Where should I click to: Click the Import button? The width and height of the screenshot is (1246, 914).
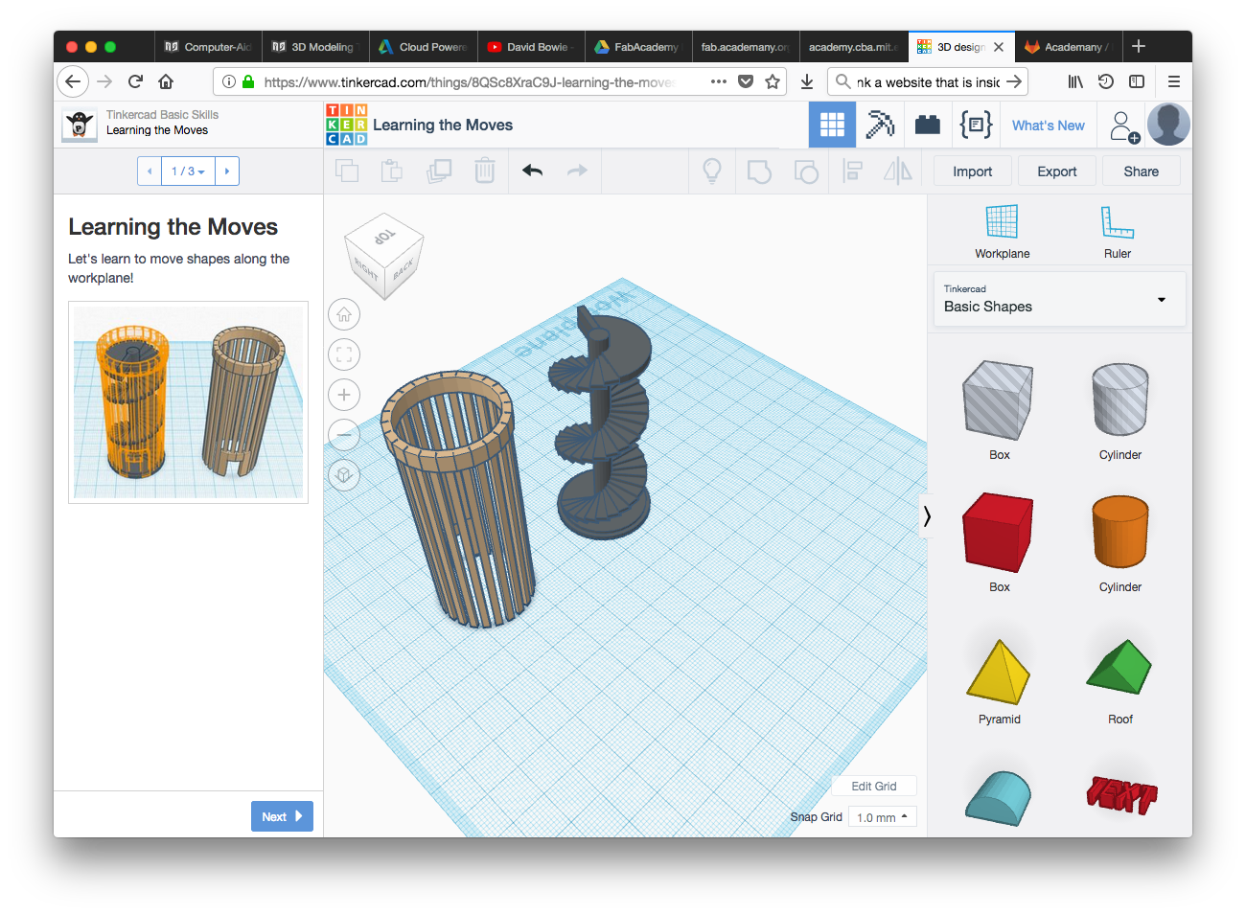pyautogui.click(x=973, y=171)
